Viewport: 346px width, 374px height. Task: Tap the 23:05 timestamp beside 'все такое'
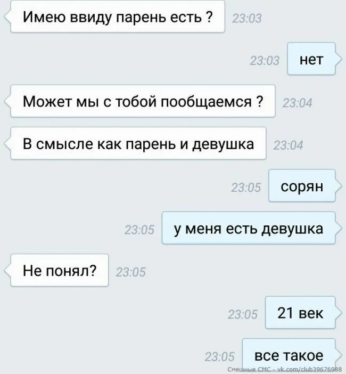[219, 357]
